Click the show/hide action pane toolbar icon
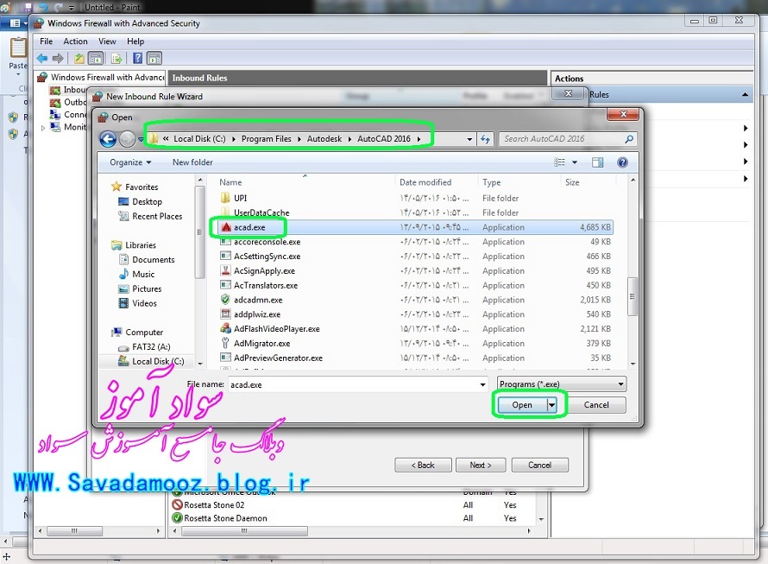 154,59
